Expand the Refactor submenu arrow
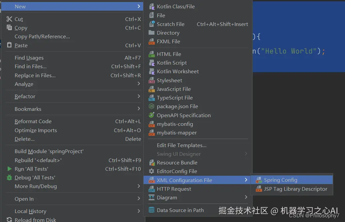The width and height of the screenshot is (345, 222). [139, 96]
